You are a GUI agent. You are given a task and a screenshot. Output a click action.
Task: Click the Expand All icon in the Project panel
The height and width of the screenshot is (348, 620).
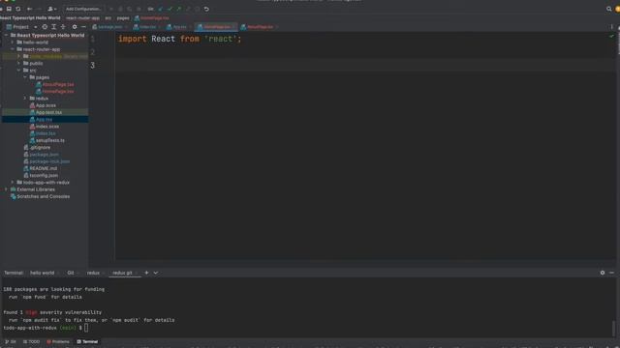(54, 27)
